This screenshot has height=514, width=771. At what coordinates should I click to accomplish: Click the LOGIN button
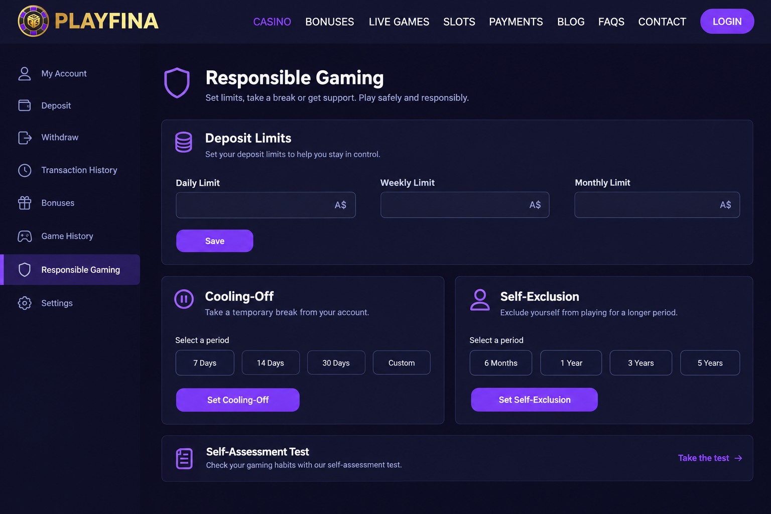point(727,21)
